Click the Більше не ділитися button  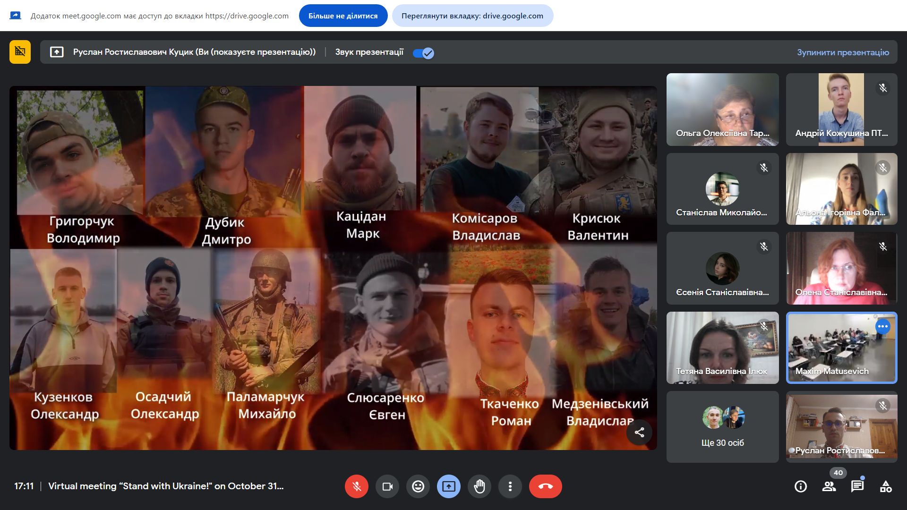tap(343, 16)
